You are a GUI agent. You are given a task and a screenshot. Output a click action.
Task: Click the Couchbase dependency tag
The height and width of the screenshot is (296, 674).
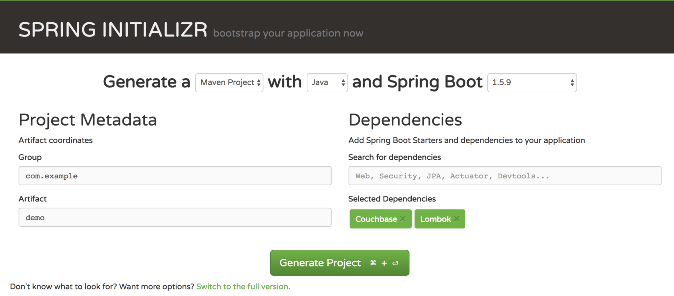(x=376, y=219)
